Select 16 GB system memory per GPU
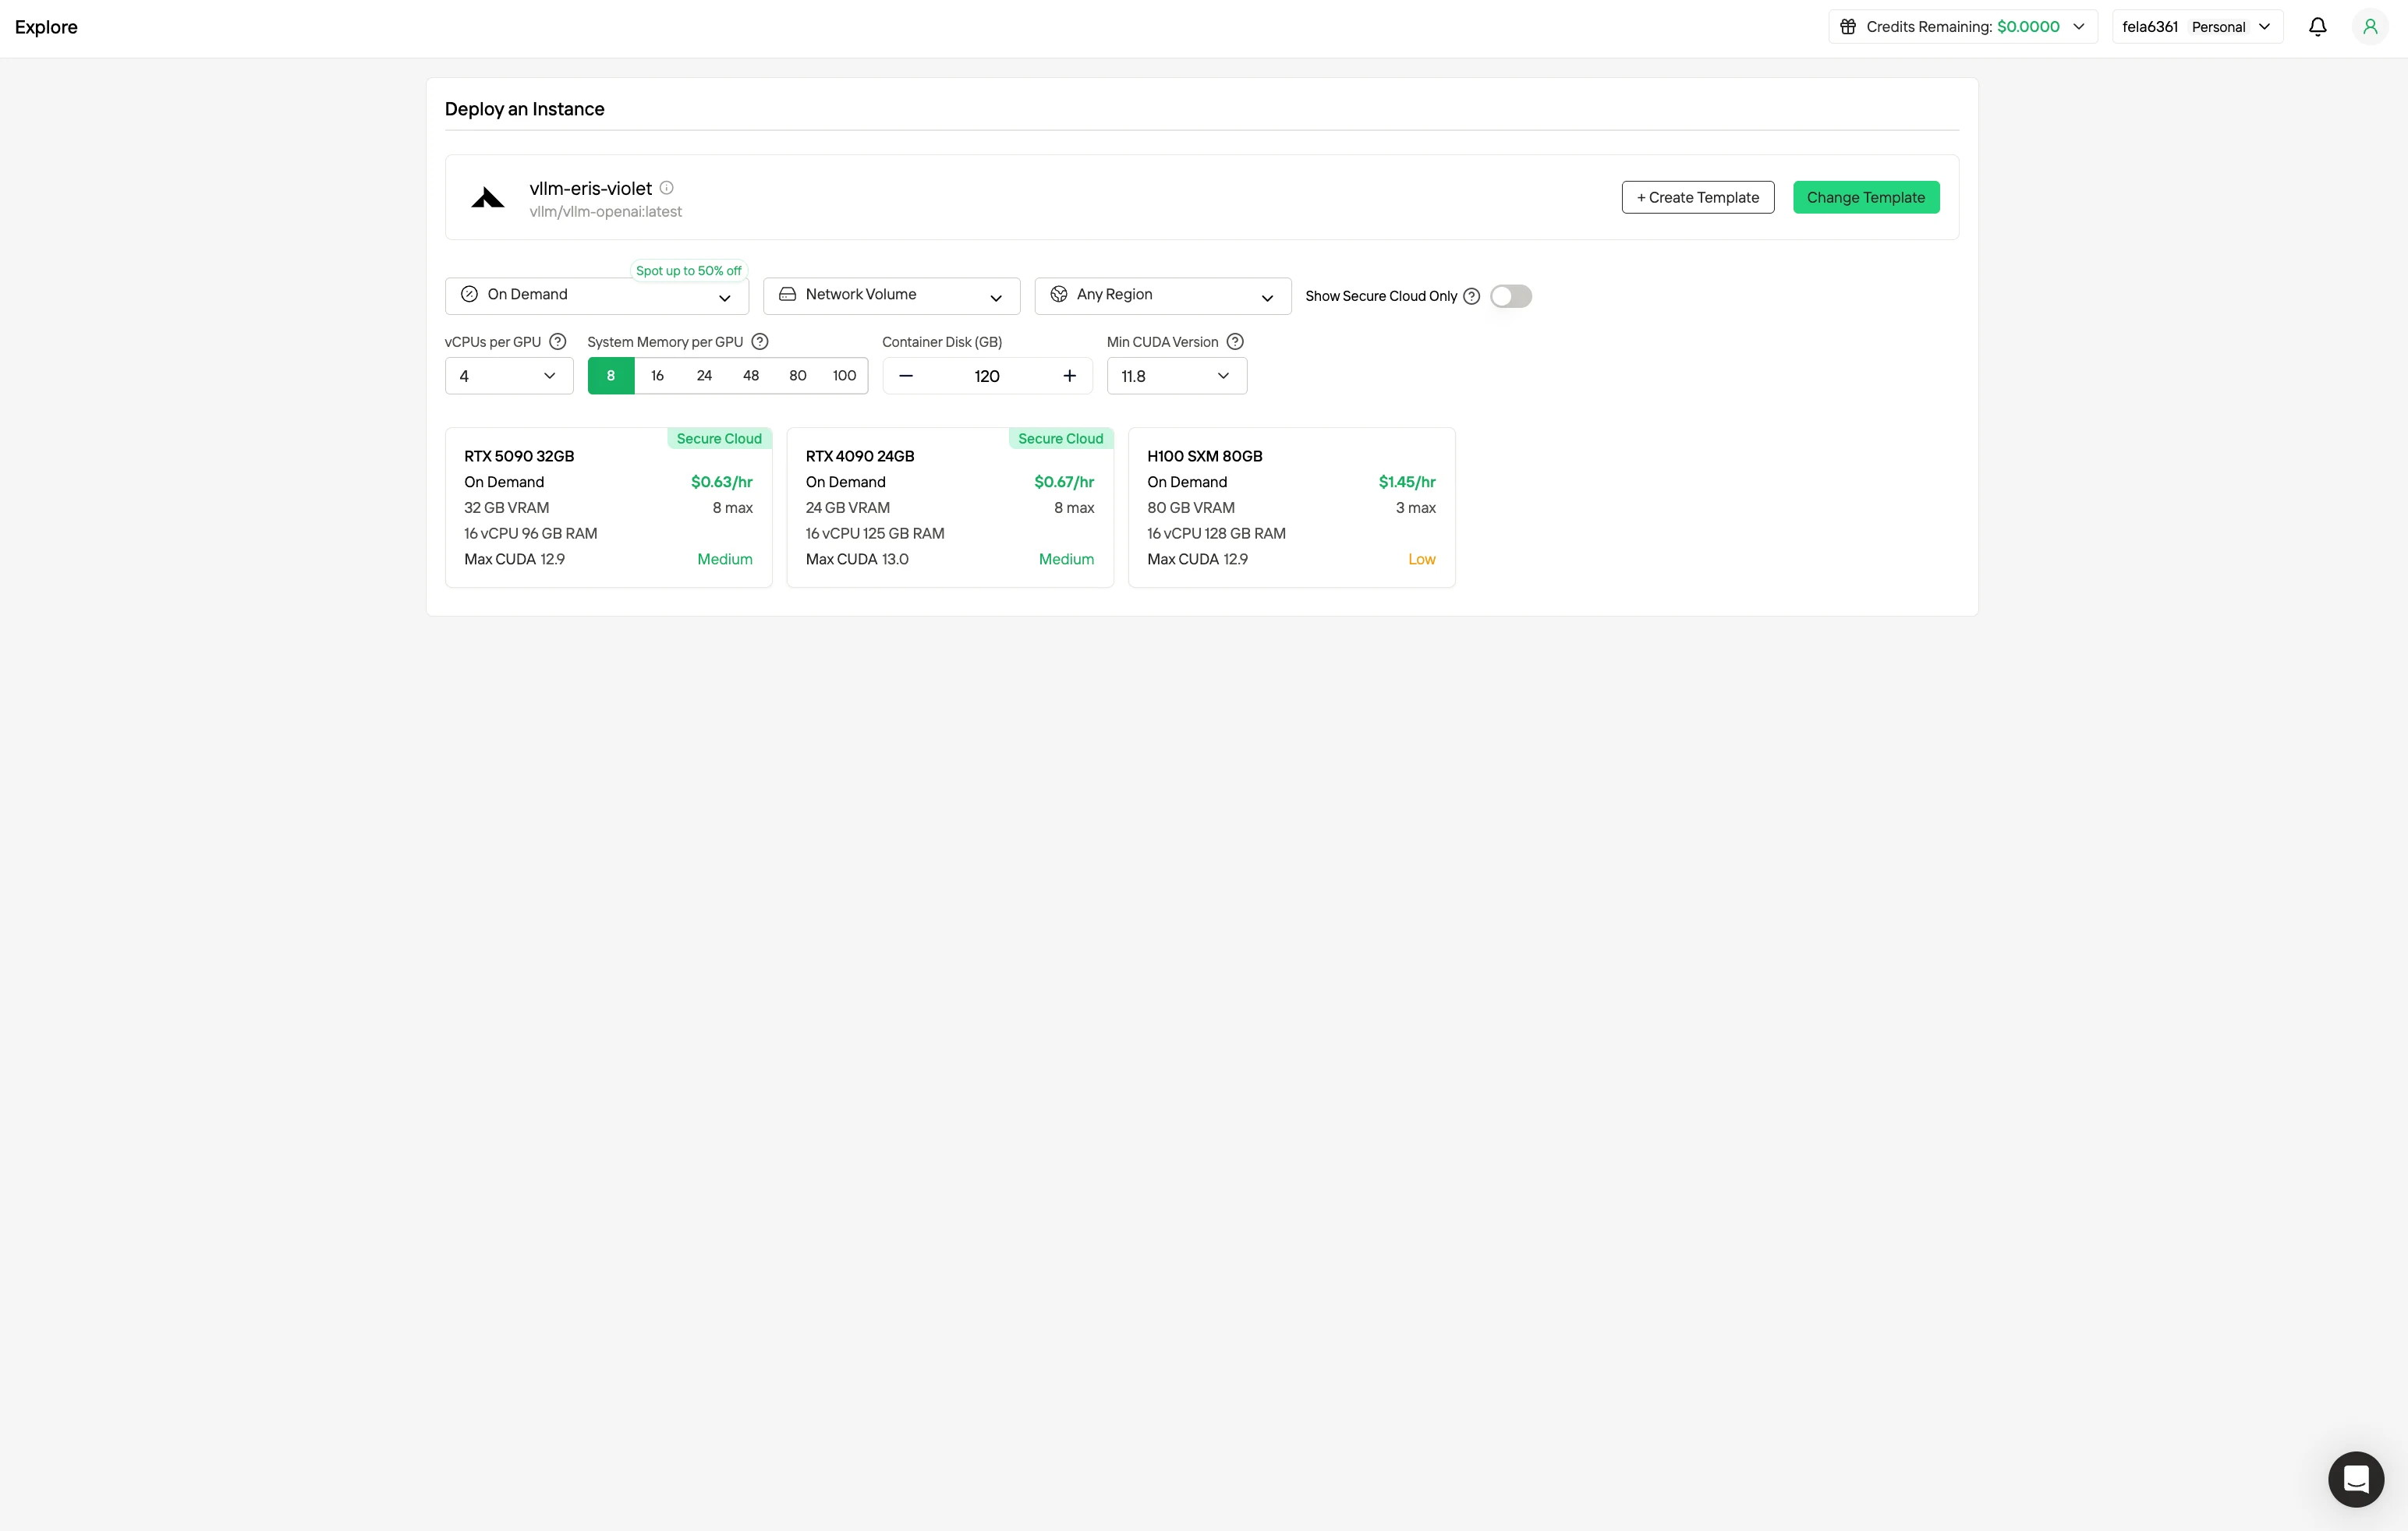Viewport: 2408px width, 1531px height. [x=657, y=376]
